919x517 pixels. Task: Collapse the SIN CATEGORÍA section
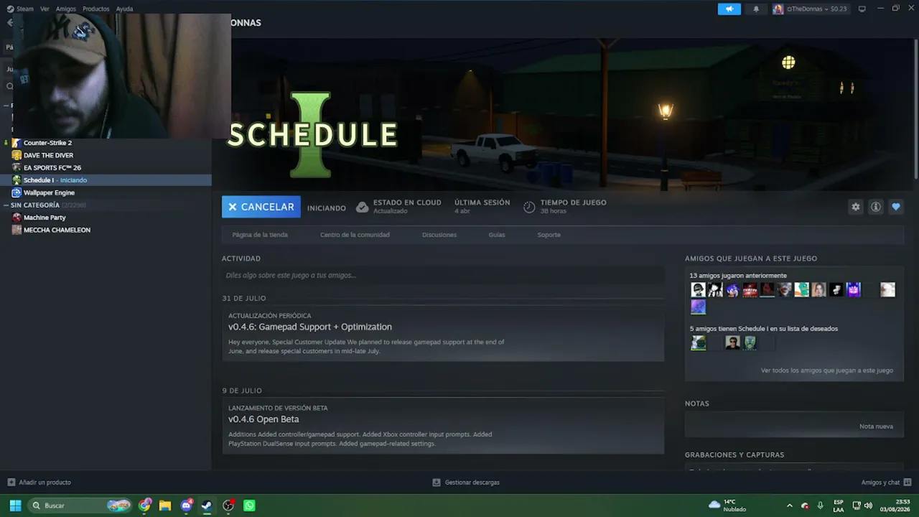[x=6, y=205]
